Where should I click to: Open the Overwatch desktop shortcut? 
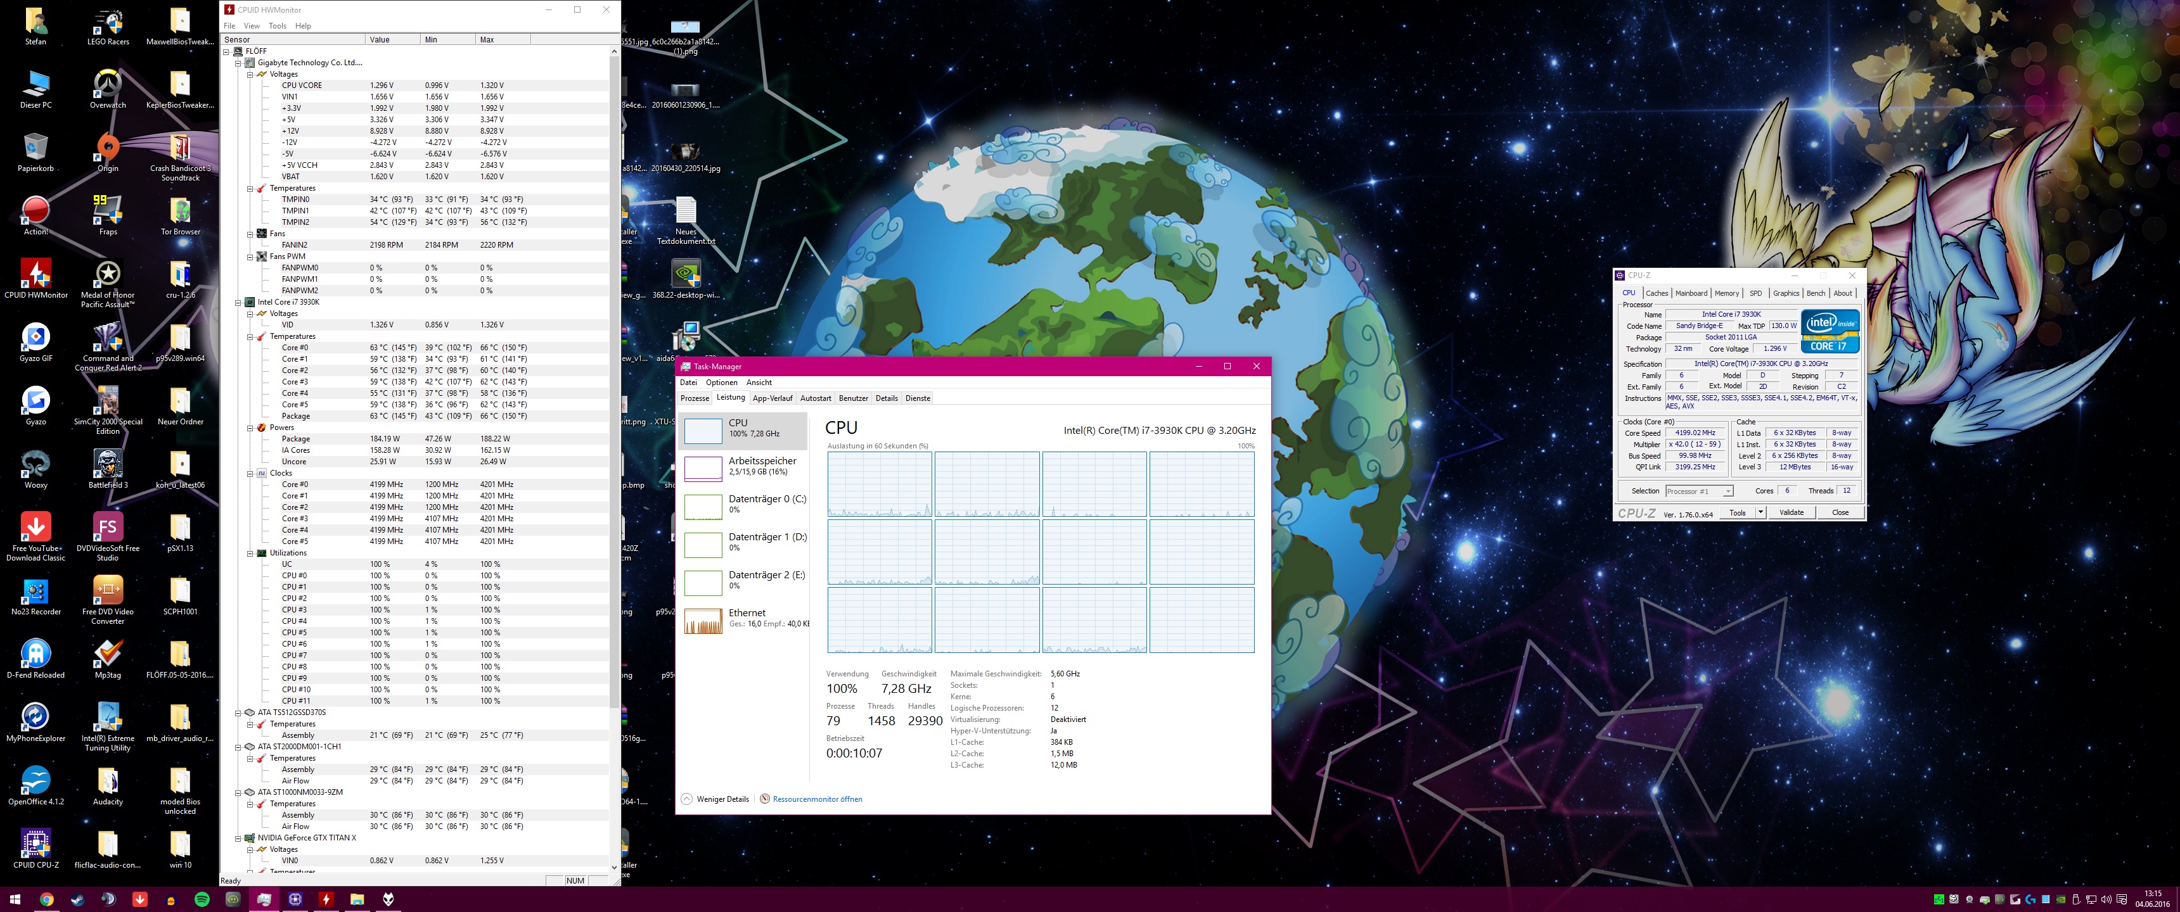click(x=108, y=84)
